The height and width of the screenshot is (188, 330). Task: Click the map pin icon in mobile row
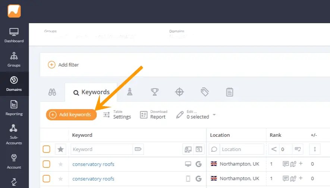point(293,179)
